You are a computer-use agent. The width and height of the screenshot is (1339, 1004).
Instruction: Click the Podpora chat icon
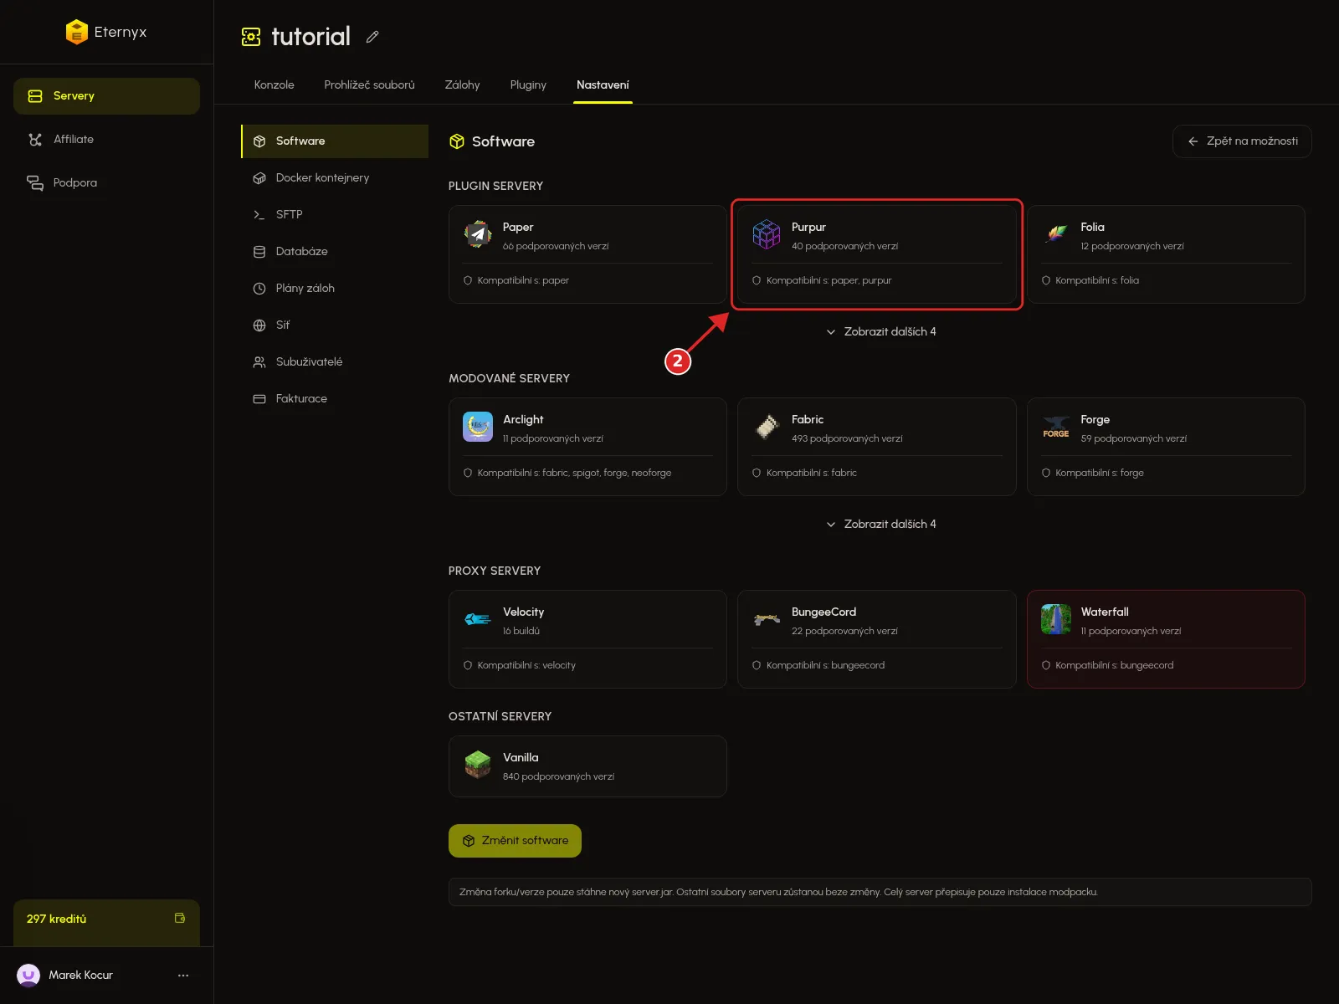pyautogui.click(x=35, y=183)
